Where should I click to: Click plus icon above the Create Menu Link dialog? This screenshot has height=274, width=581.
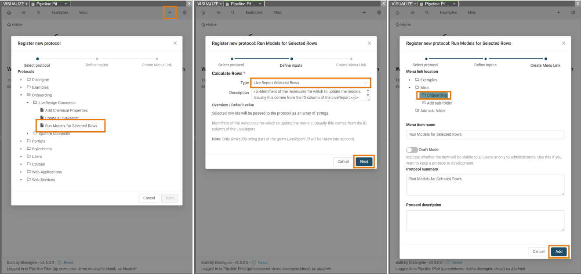pos(558,12)
